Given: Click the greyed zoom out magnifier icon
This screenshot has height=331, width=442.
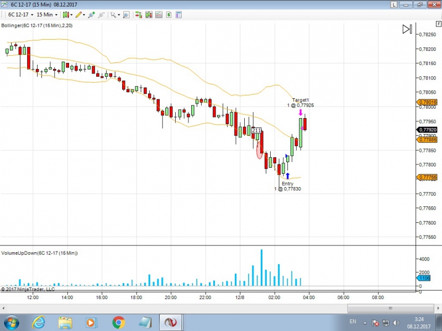Looking at the screenshot, I should tap(101, 15).
